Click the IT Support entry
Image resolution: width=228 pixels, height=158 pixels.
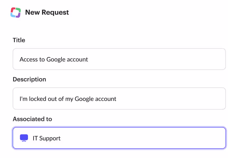[47, 138]
